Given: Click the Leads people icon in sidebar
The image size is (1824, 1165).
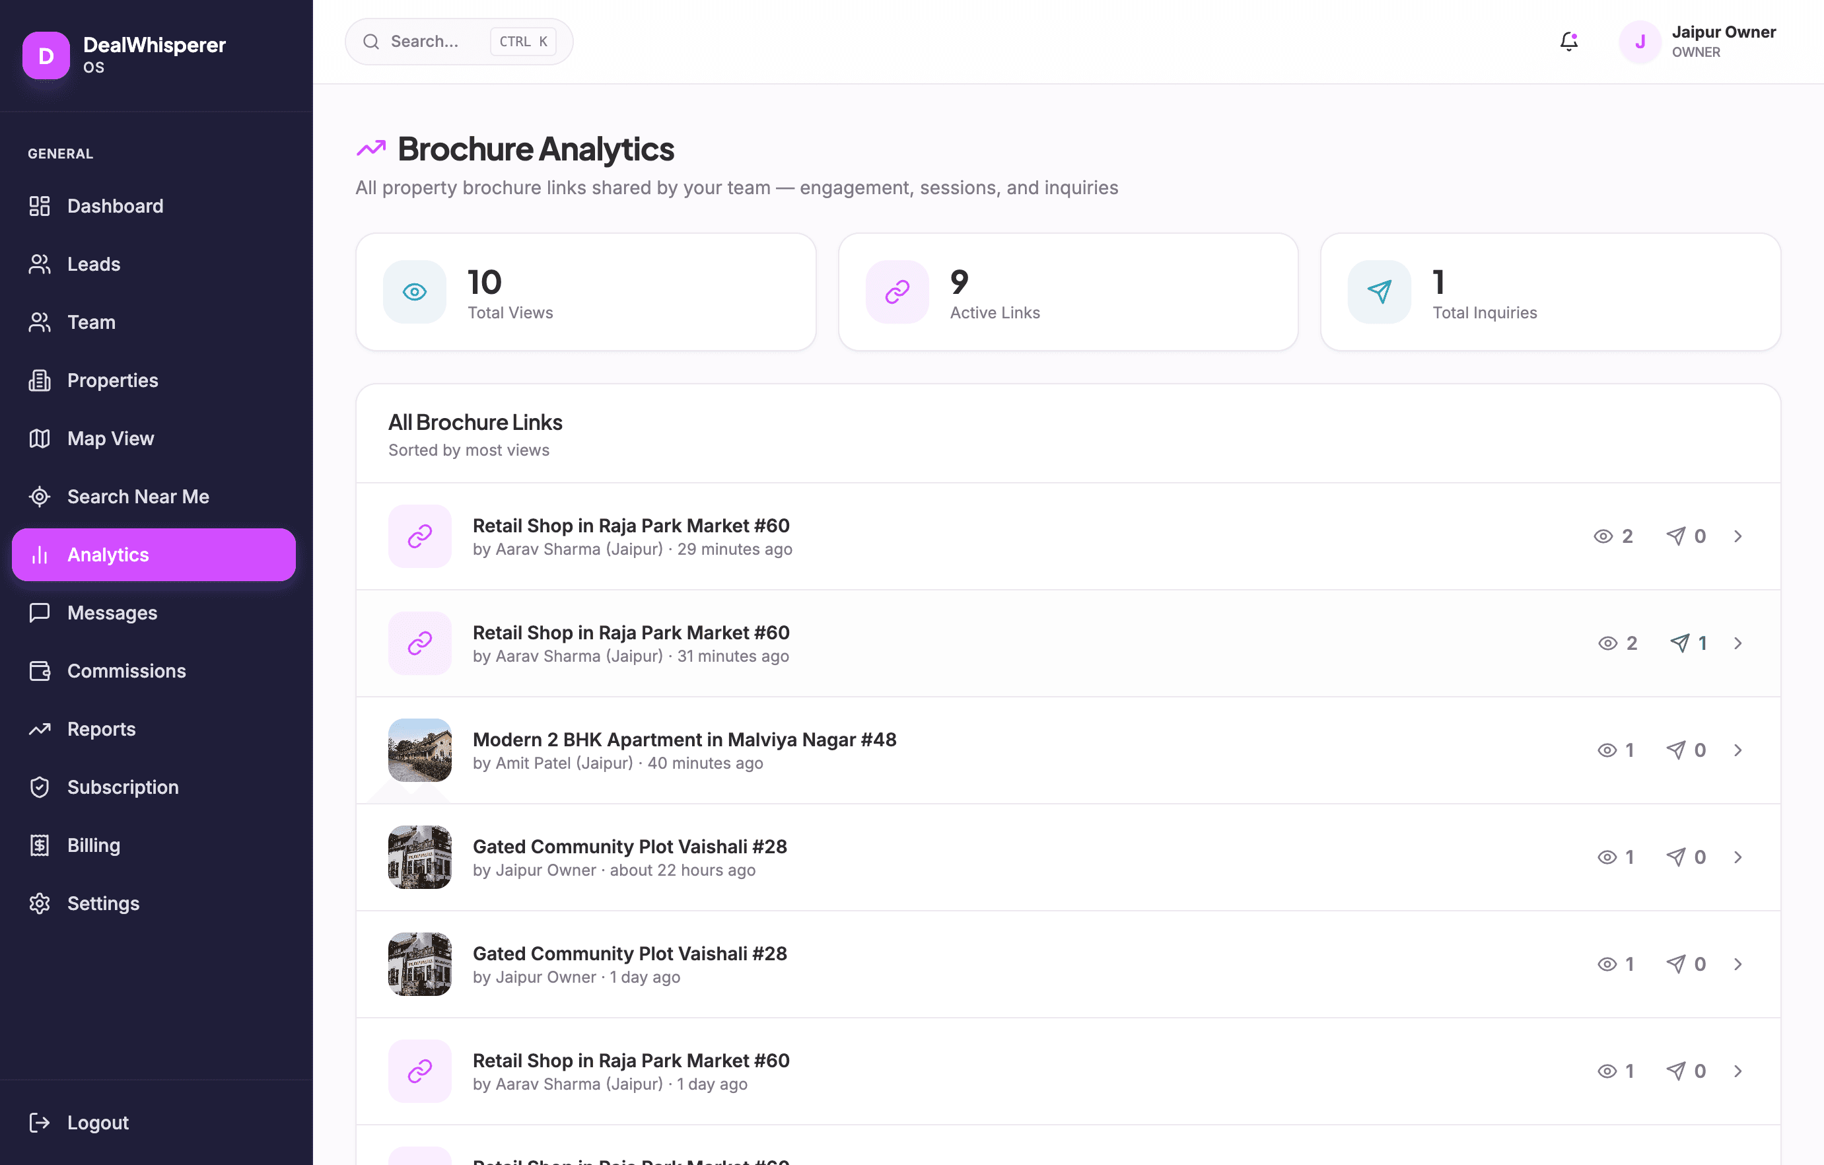Looking at the screenshot, I should [40, 264].
